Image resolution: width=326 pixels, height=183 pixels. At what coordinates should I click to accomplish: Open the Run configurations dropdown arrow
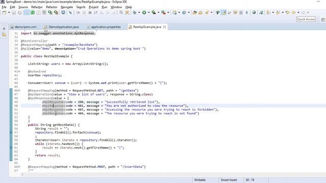149,13
